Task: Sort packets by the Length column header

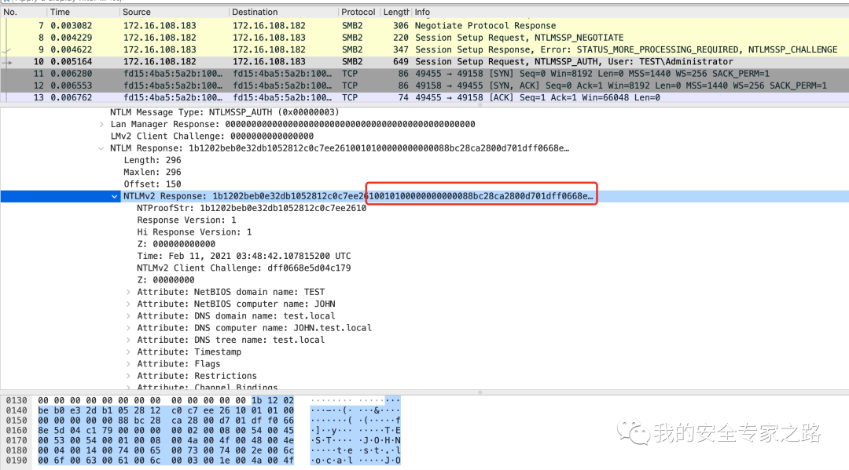Action: click(x=395, y=12)
